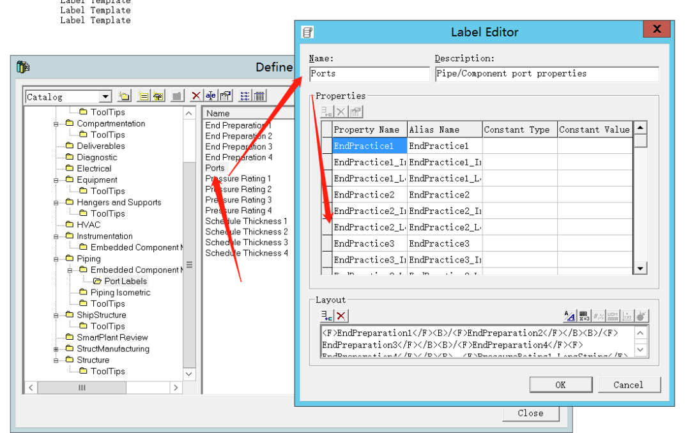Image resolution: width=690 pixels, height=433 pixels.
Task: Click the number format #,% icon
Action: point(599,315)
